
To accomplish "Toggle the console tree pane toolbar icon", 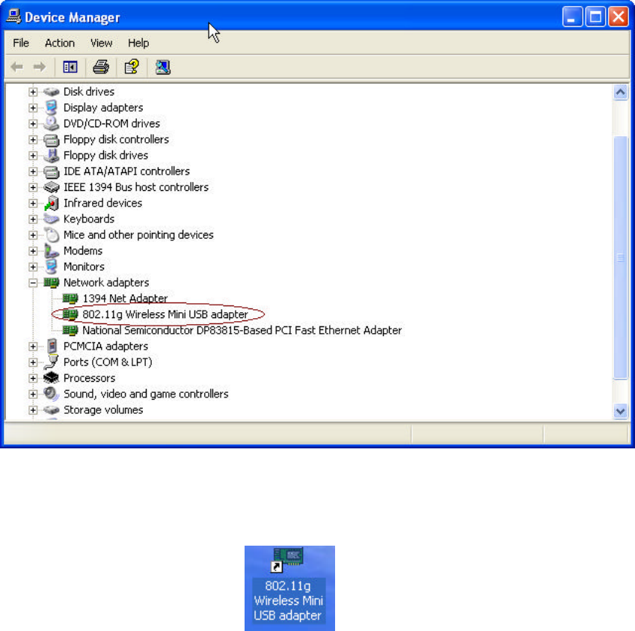I will coord(70,67).
